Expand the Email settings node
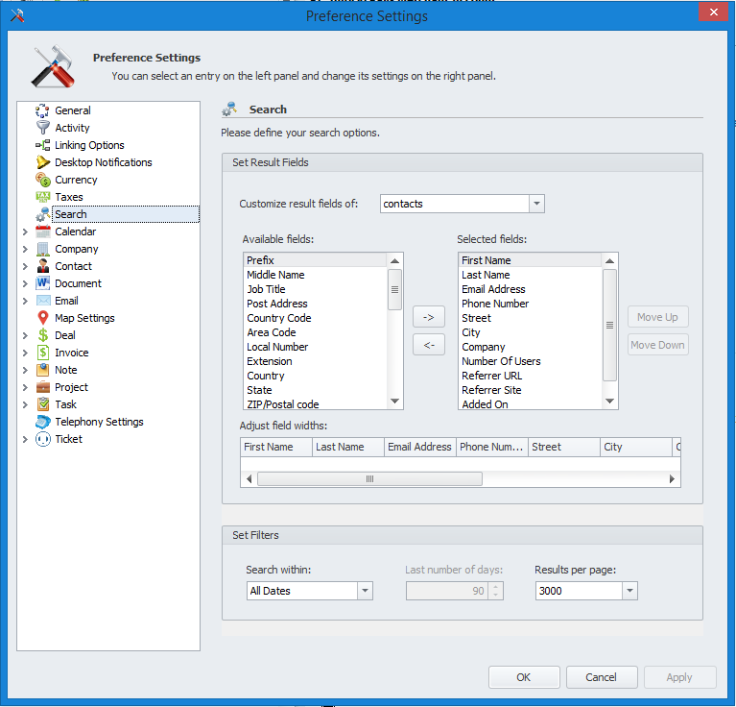Screen dimensions: 736x707 pyautogui.click(x=25, y=301)
